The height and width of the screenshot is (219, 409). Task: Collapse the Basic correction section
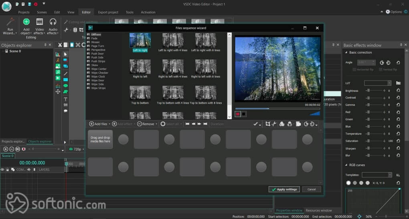click(346, 52)
